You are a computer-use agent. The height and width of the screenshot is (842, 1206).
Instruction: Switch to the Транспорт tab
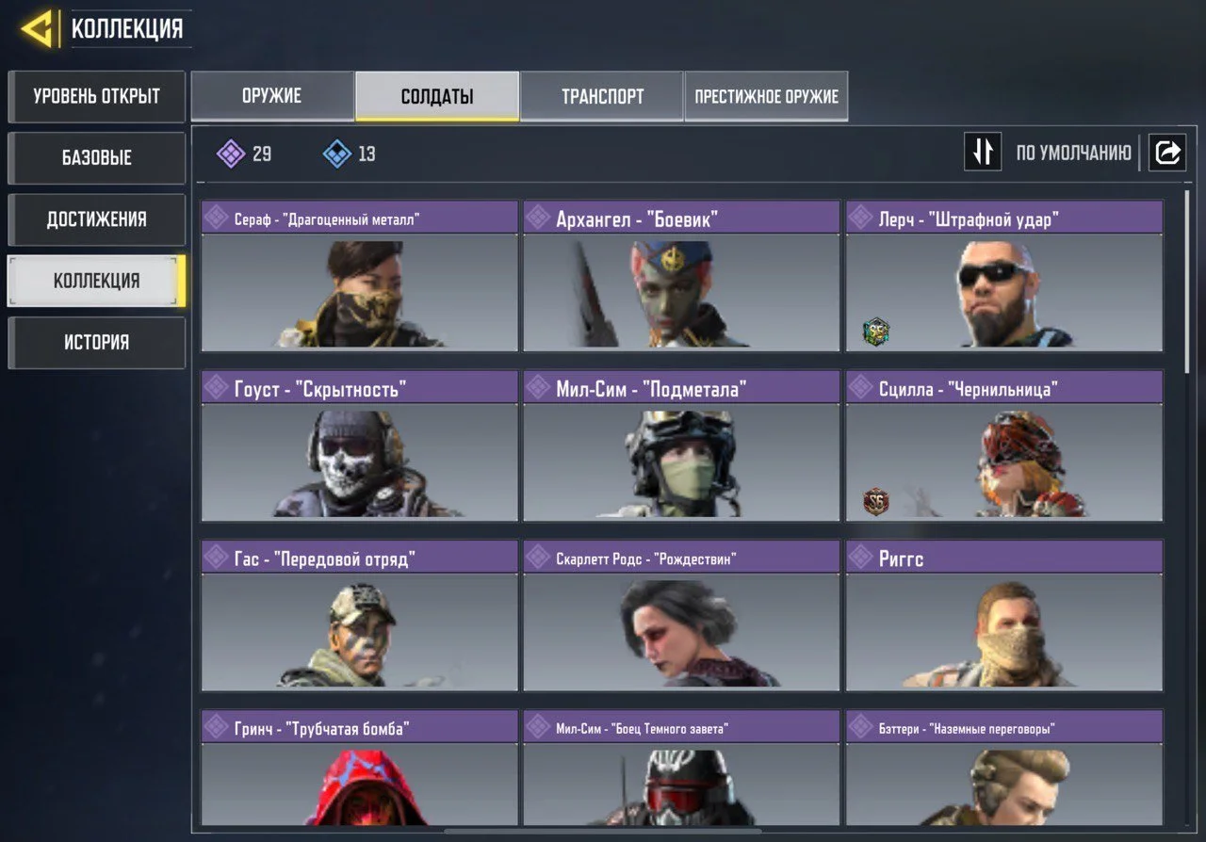[x=602, y=96]
